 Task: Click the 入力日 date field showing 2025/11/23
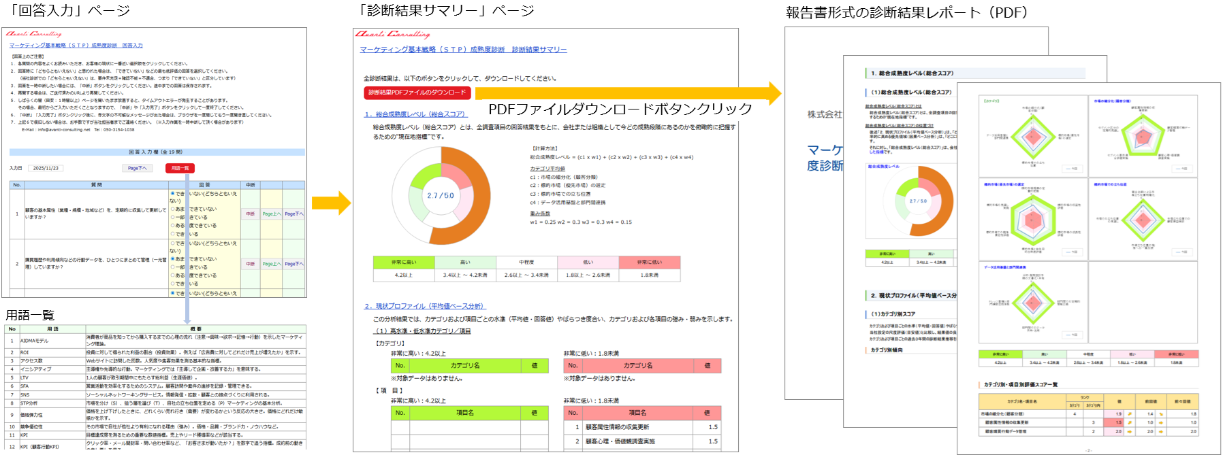tap(46, 168)
